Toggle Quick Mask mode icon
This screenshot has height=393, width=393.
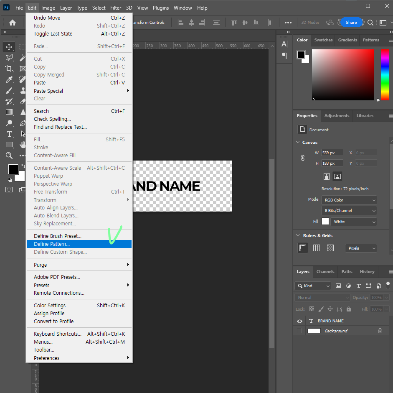point(9,190)
